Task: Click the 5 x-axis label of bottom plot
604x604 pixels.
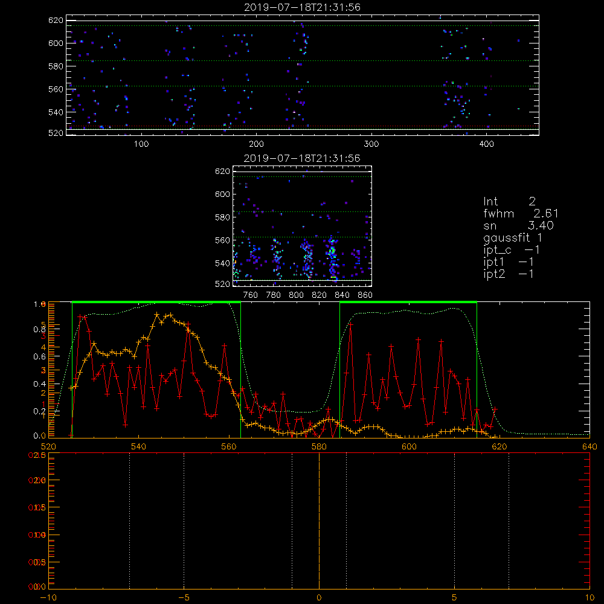Action: tap(455, 598)
